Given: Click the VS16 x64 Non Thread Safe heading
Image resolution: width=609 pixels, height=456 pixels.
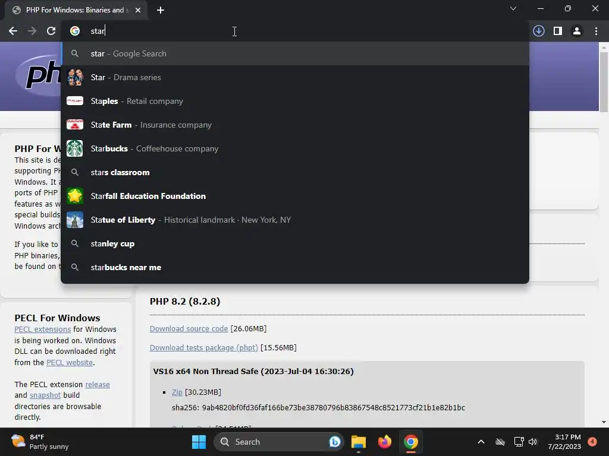Looking at the screenshot, I should (253, 372).
